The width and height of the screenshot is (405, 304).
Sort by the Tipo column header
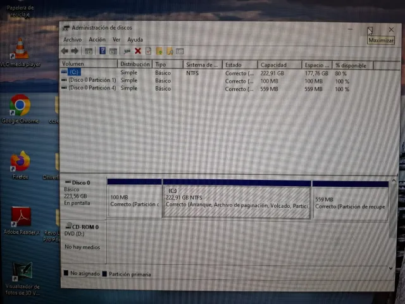[x=168, y=65]
